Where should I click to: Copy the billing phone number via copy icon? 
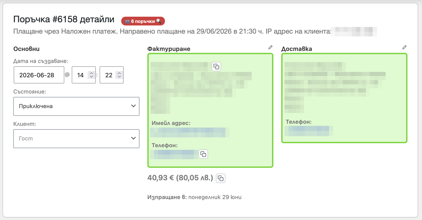(203, 154)
